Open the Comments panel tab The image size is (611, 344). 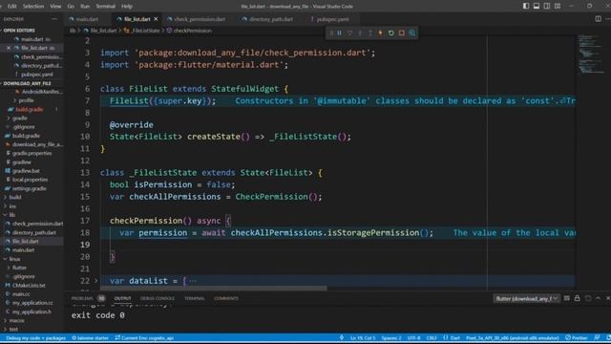(x=226, y=298)
